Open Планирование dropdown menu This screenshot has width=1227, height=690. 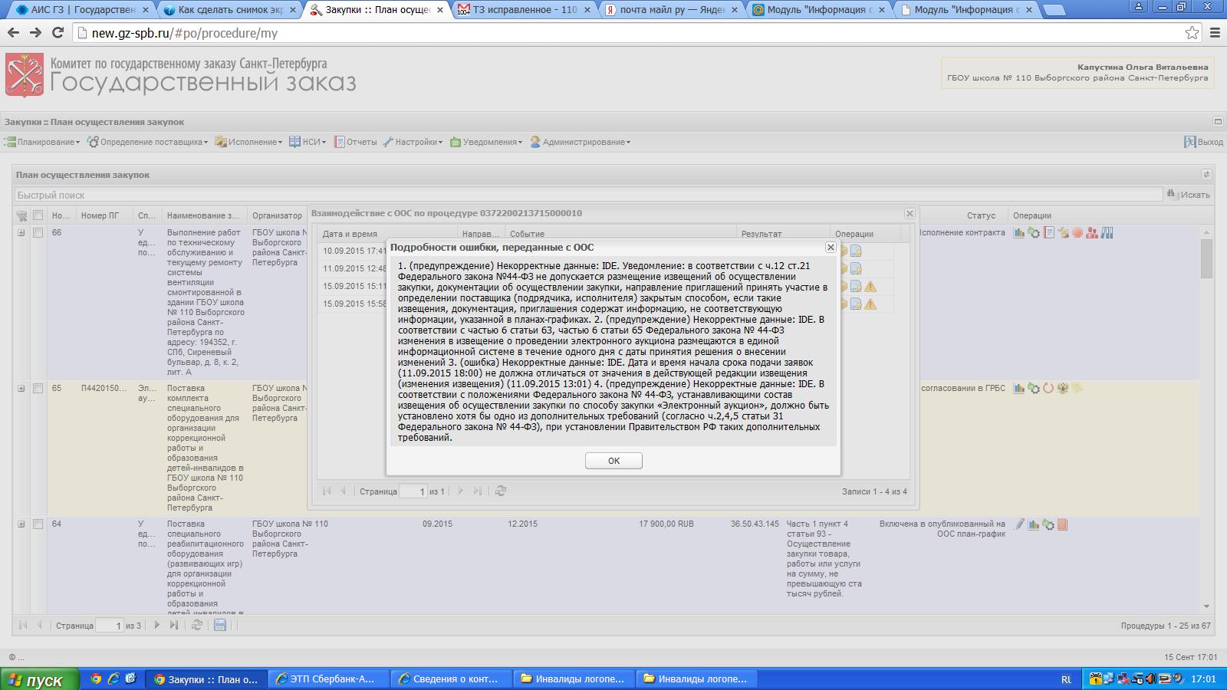[x=43, y=142]
